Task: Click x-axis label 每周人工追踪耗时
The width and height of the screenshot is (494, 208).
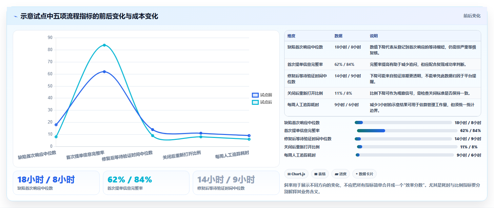Action: 232,155
